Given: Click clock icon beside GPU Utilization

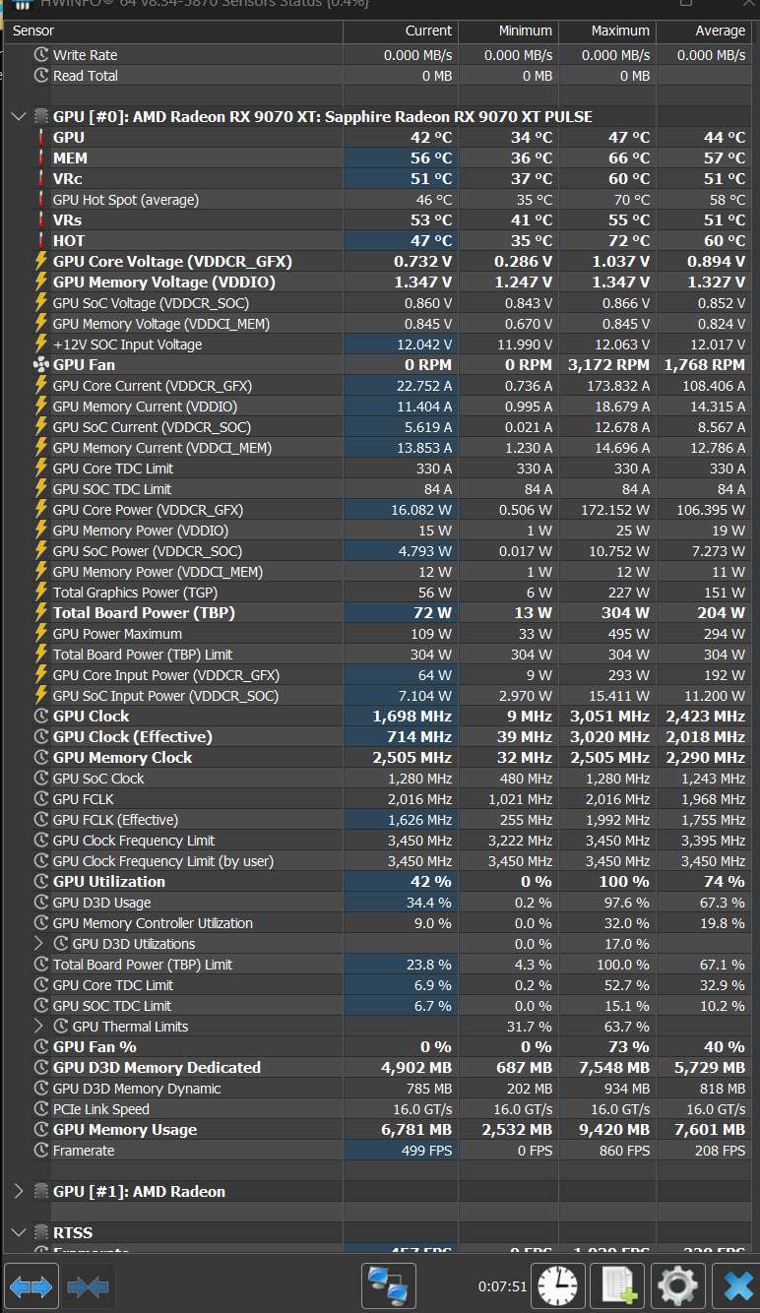Looking at the screenshot, I should point(41,882).
